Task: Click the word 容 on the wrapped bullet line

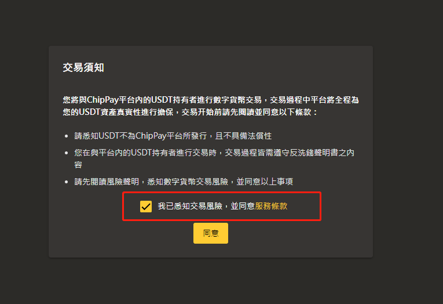Action: point(78,165)
